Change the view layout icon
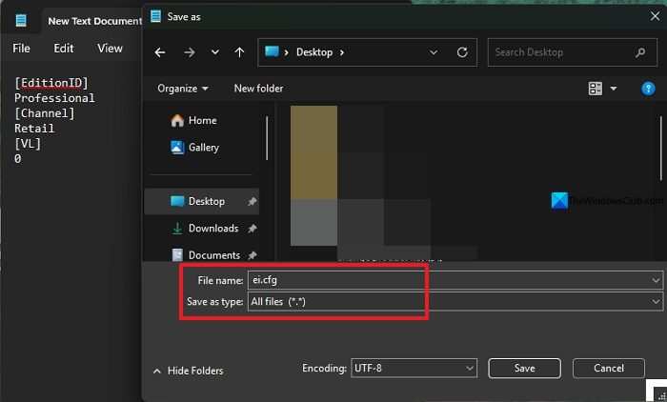Screen dimensions: 667x402 [x=596, y=89]
